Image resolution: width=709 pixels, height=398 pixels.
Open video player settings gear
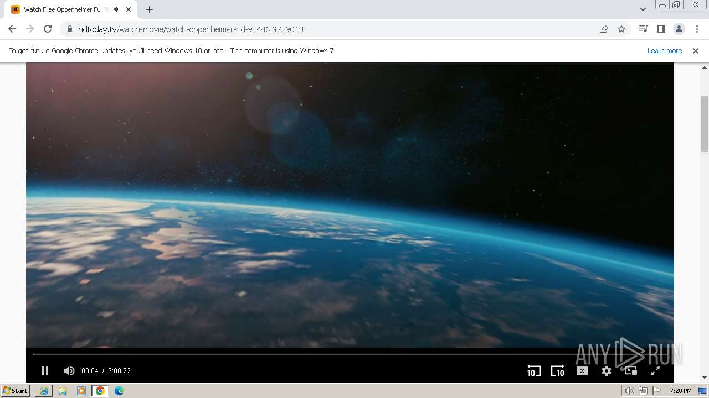607,371
